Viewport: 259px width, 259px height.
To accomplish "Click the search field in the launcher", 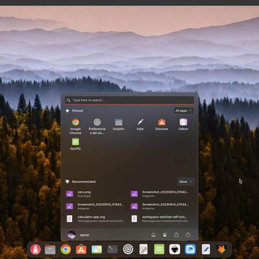I will click(129, 100).
